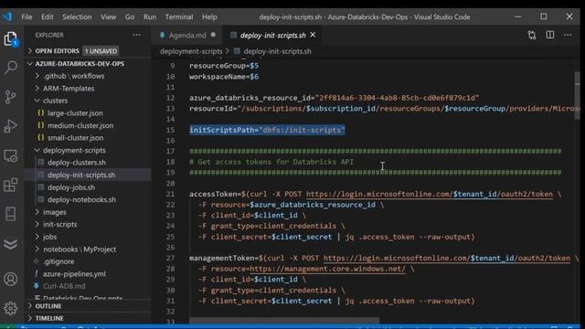This screenshot has width=585, height=329.
Task: Open the Explorer view in activity bar
Action: [10, 38]
